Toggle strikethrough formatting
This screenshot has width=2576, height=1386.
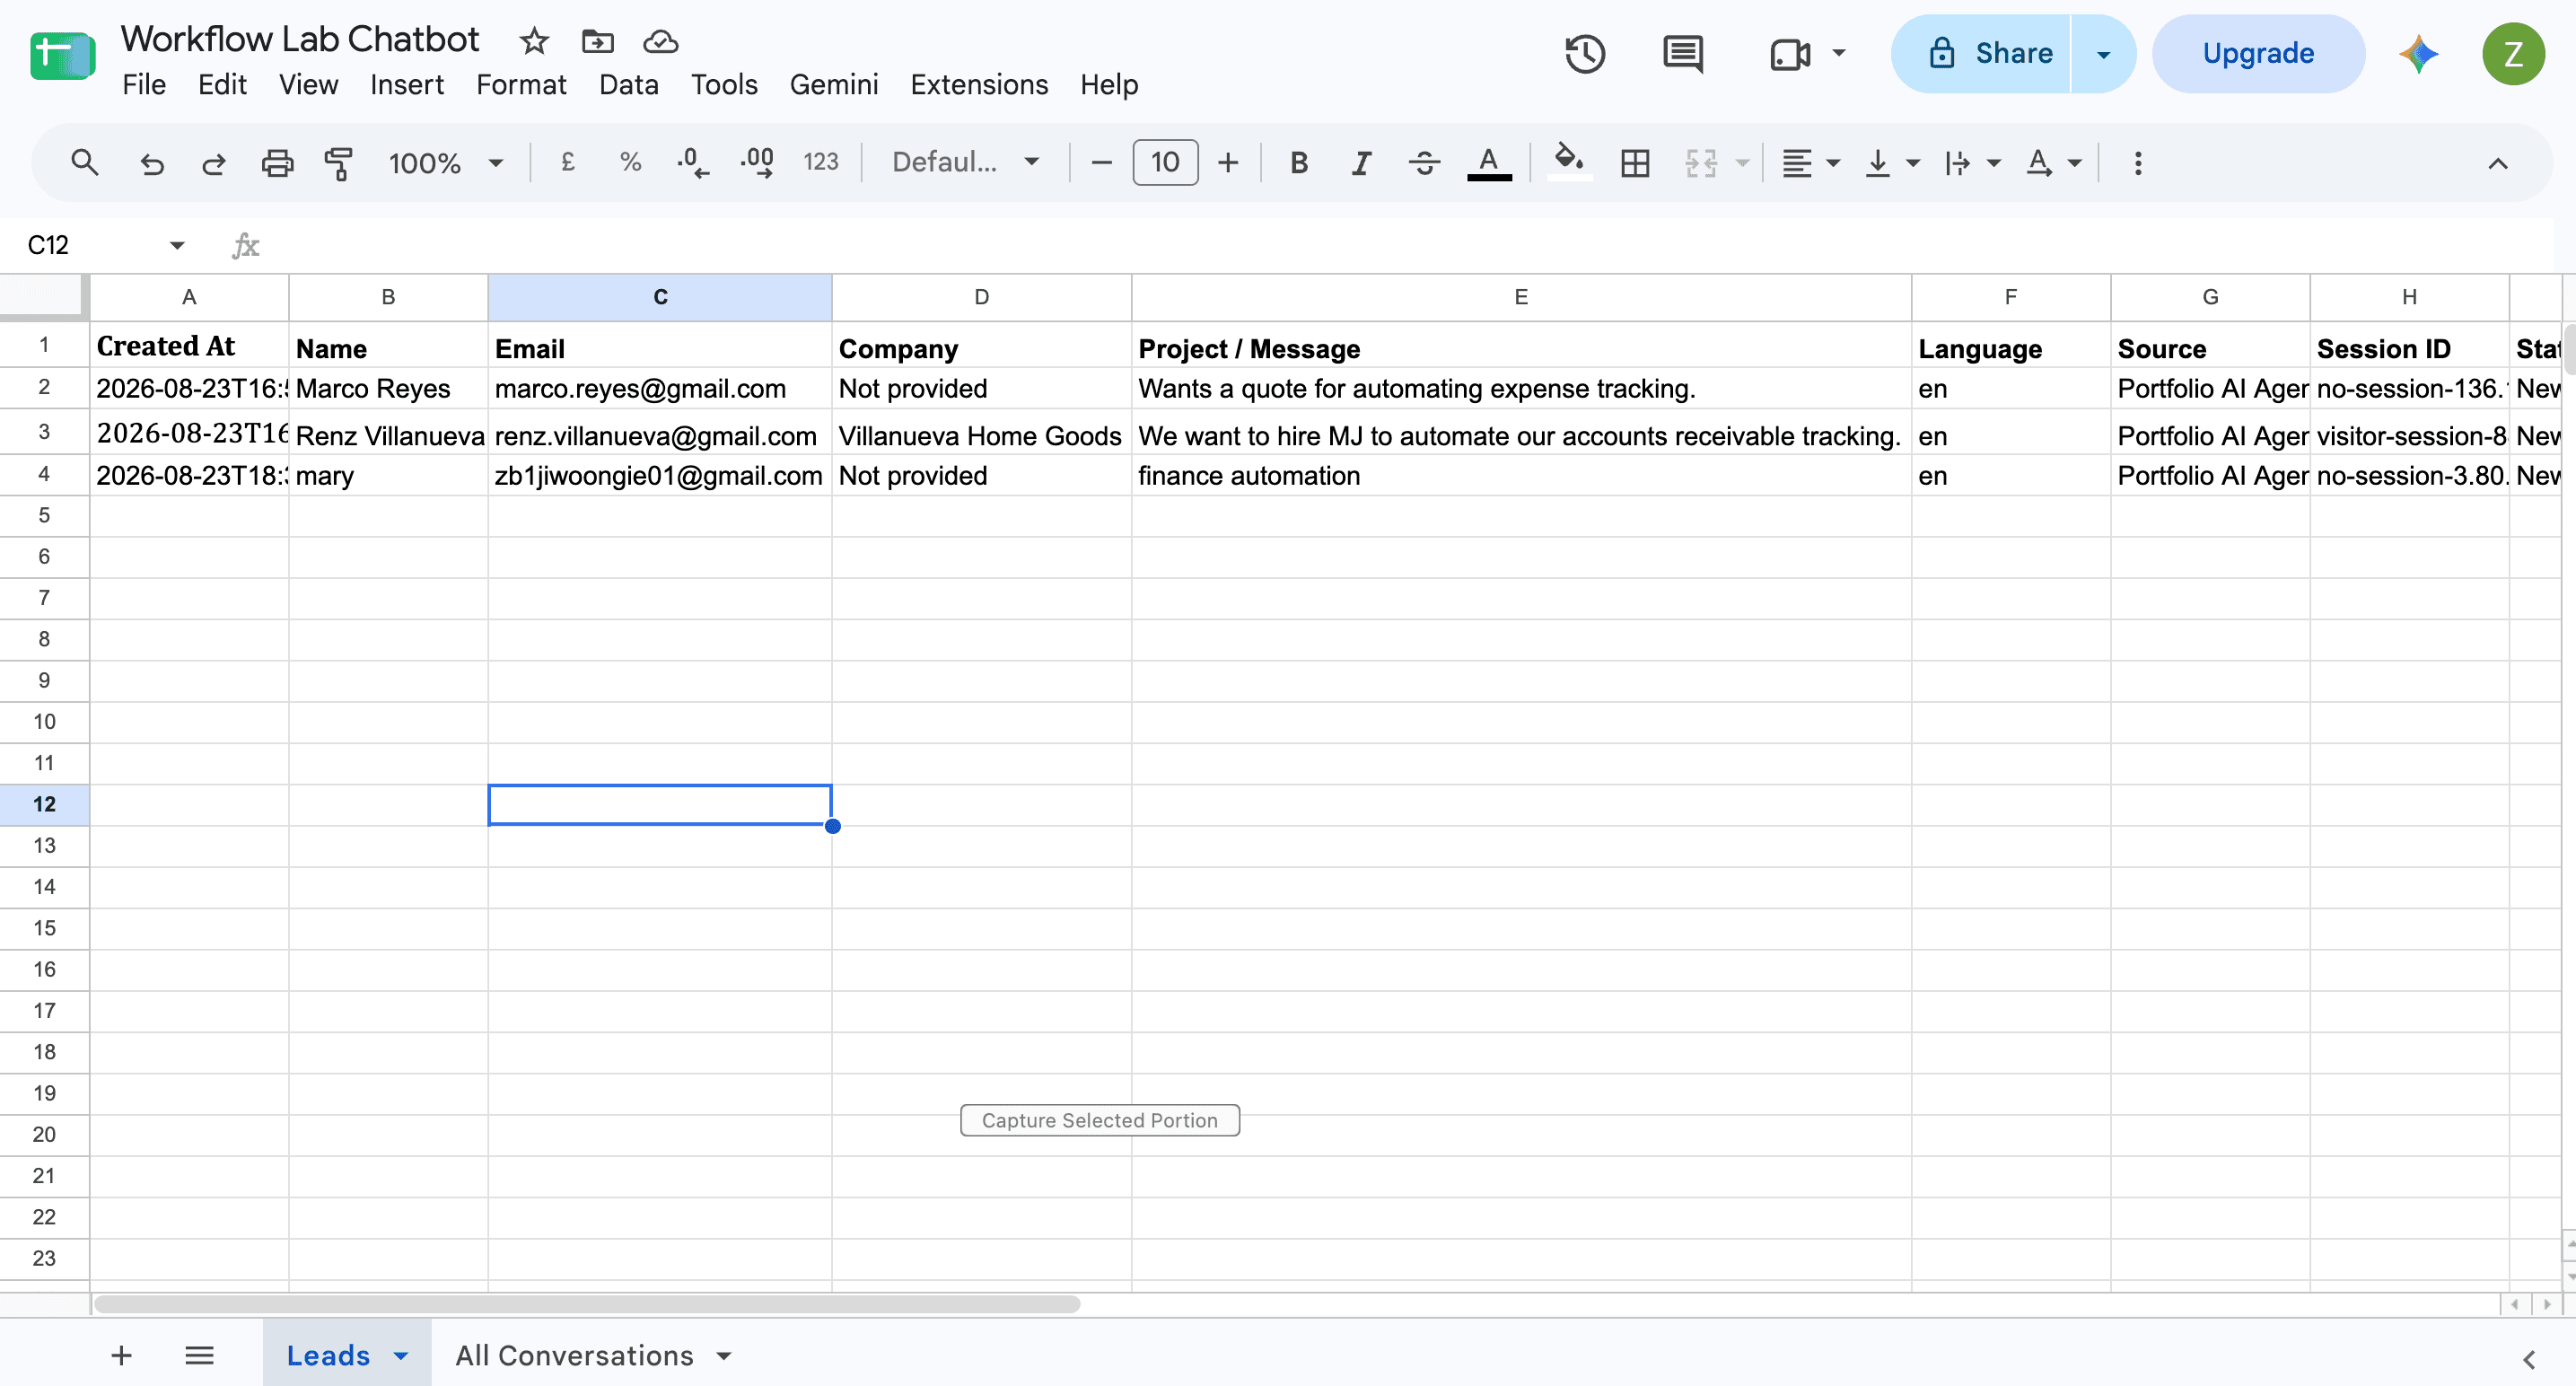(x=1424, y=162)
